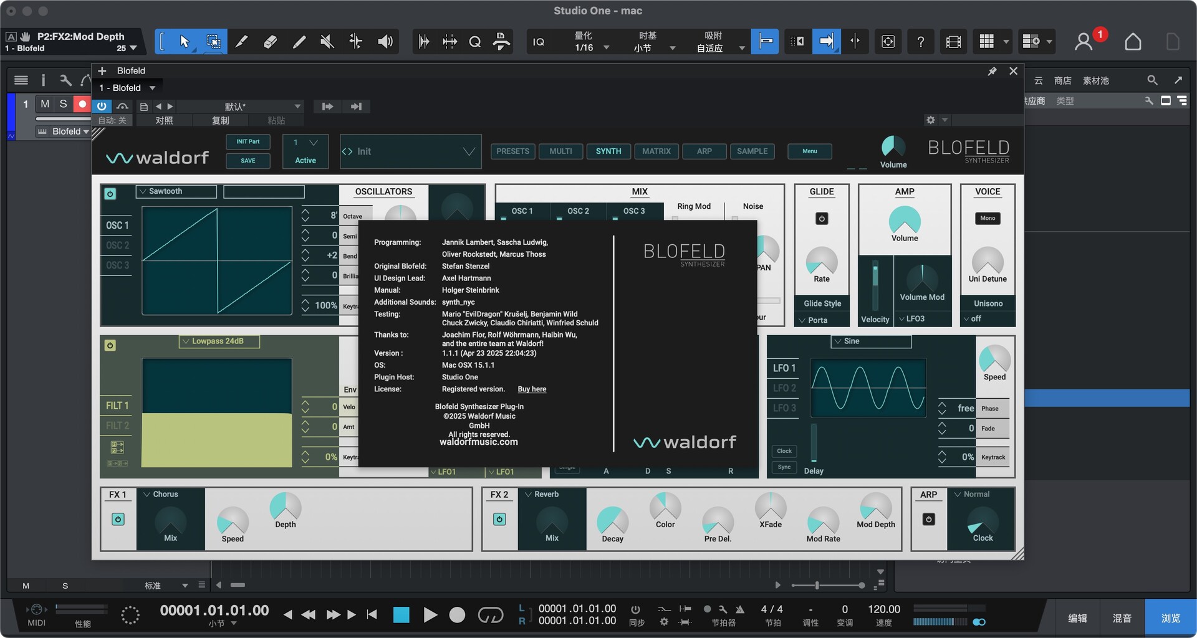Image resolution: width=1197 pixels, height=638 pixels.
Task: Toggle the Blofeld plugin bypass power button
Action: coord(102,107)
